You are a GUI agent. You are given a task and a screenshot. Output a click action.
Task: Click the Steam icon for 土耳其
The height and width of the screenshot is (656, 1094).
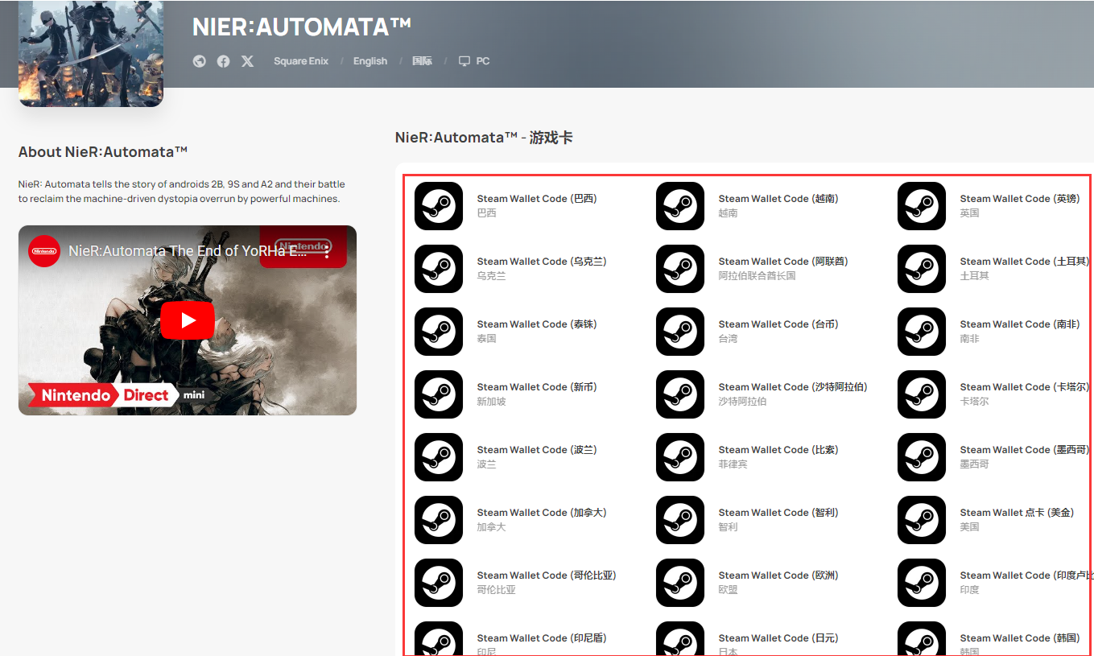point(922,269)
